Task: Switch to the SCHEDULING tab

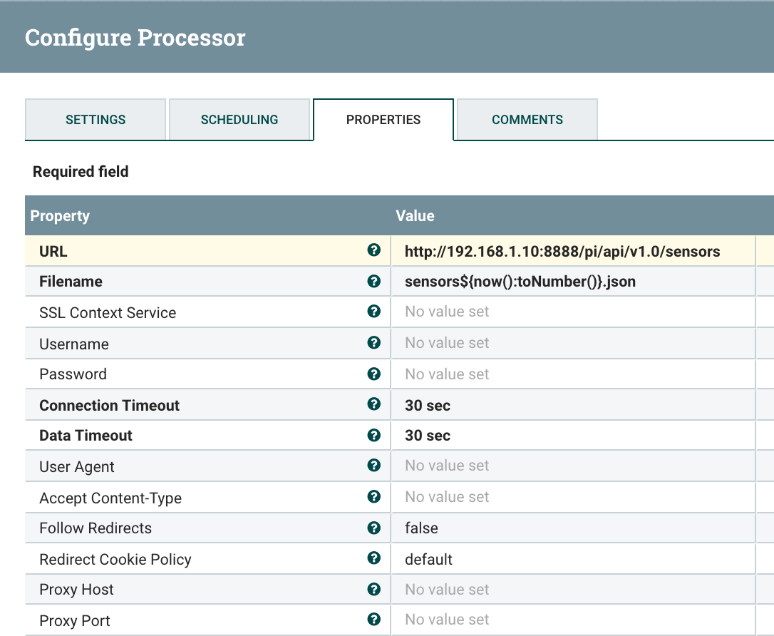Action: [x=240, y=120]
